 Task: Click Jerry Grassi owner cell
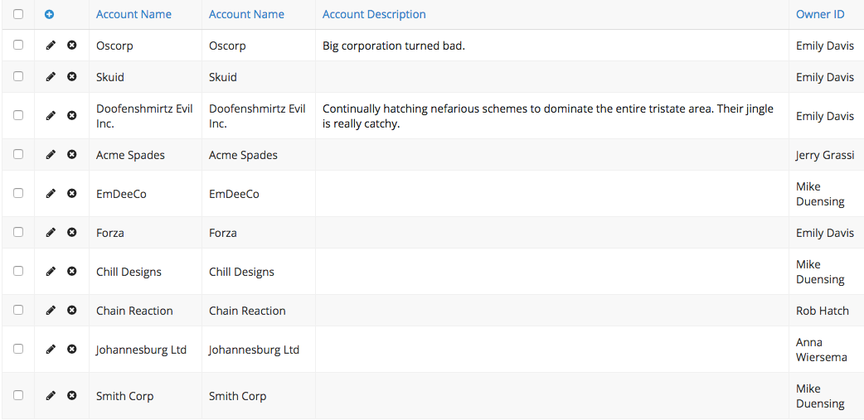point(825,155)
